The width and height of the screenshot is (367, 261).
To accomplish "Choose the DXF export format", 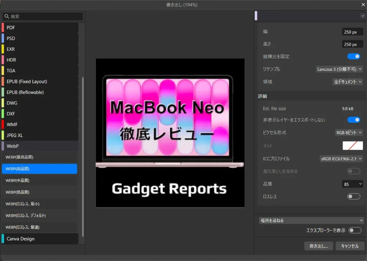I will tap(40, 114).
